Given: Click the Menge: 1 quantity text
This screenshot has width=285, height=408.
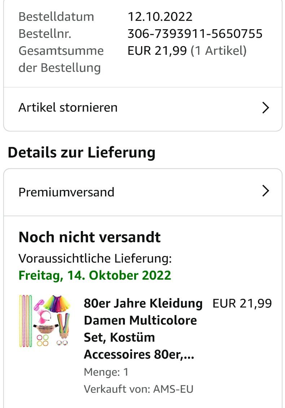Looking at the screenshot, I should (106, 372).
